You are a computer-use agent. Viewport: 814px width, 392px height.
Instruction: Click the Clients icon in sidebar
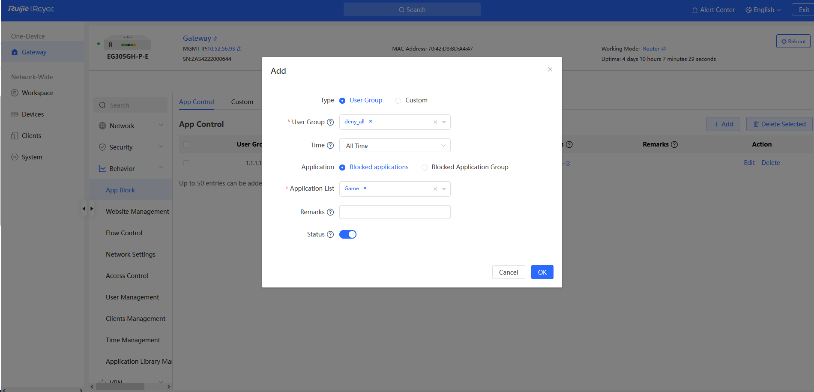pyautogui.click(x=15, y=136)
